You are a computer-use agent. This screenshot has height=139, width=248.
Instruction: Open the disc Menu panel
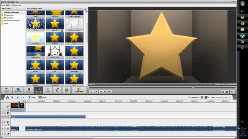[x=66, y=90]
